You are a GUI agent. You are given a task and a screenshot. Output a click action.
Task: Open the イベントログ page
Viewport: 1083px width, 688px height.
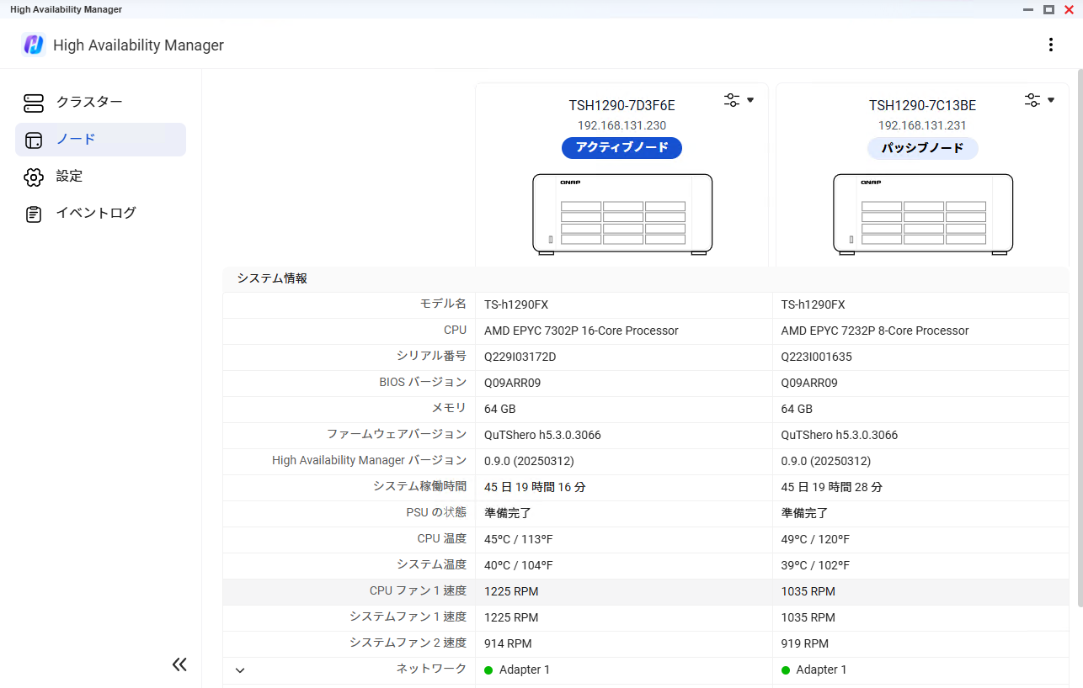pyautogui.click(x=100, y=214)
